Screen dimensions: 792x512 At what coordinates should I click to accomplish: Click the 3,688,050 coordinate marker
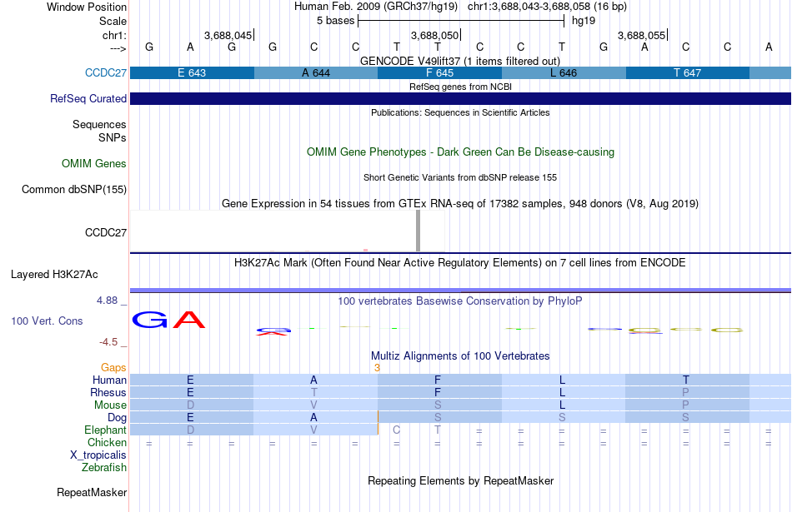point(434,35)
